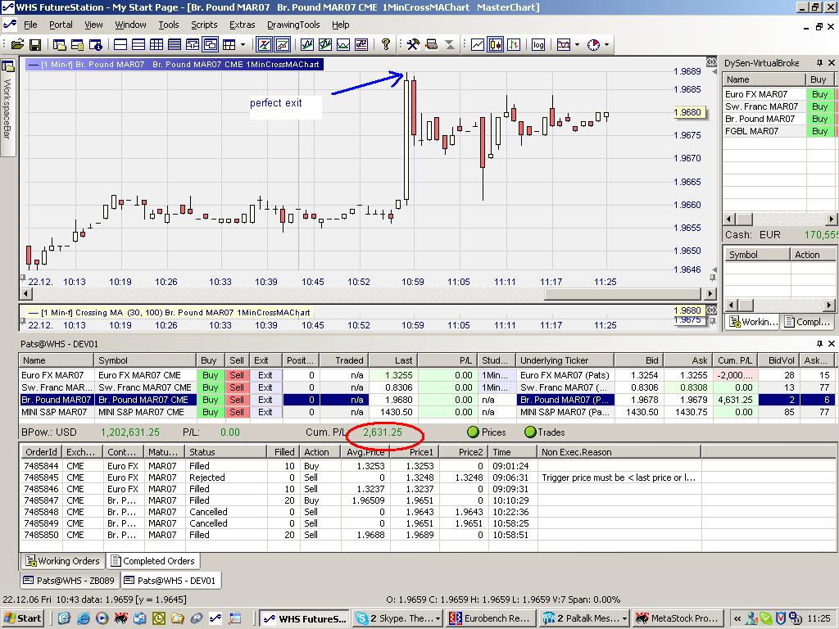Click the first green indicator chart icon

tap(306, 44)
